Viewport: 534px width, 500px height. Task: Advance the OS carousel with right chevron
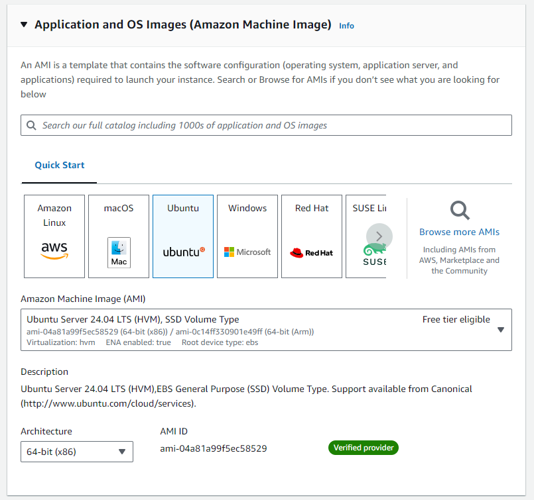click(x=379, y=236)
